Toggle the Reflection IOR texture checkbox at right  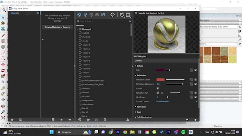click(195, 93)
